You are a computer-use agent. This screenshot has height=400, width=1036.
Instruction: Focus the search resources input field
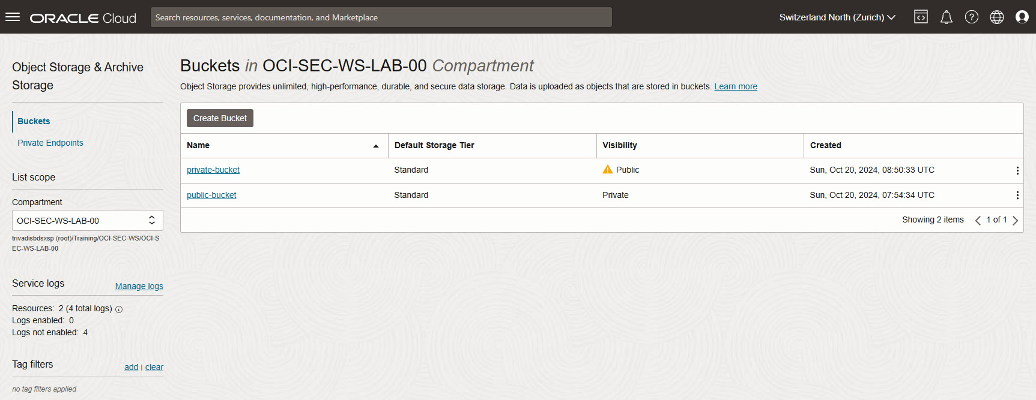(x=381, y=17)
